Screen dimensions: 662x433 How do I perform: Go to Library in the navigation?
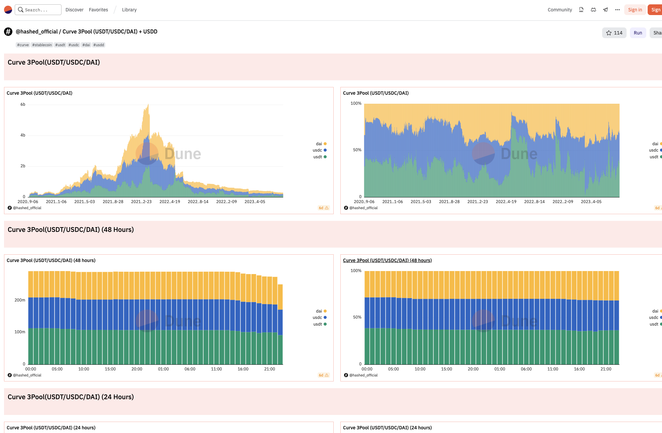(129, 10)
